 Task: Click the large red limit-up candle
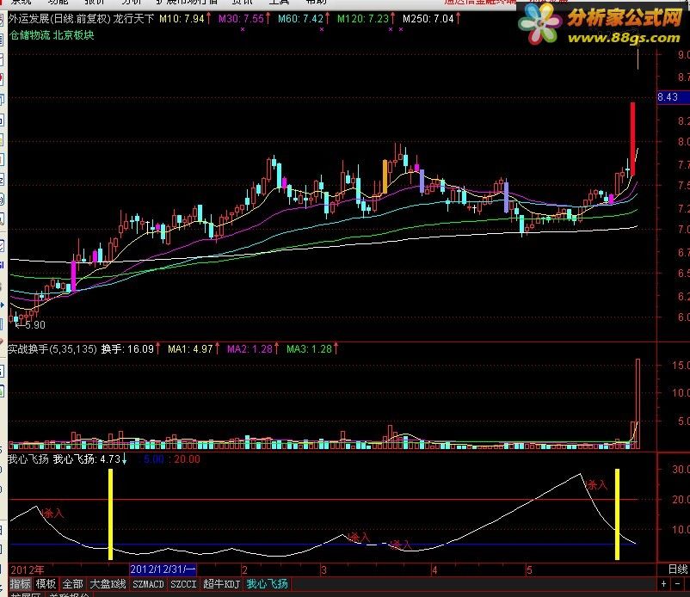(633, 138)
